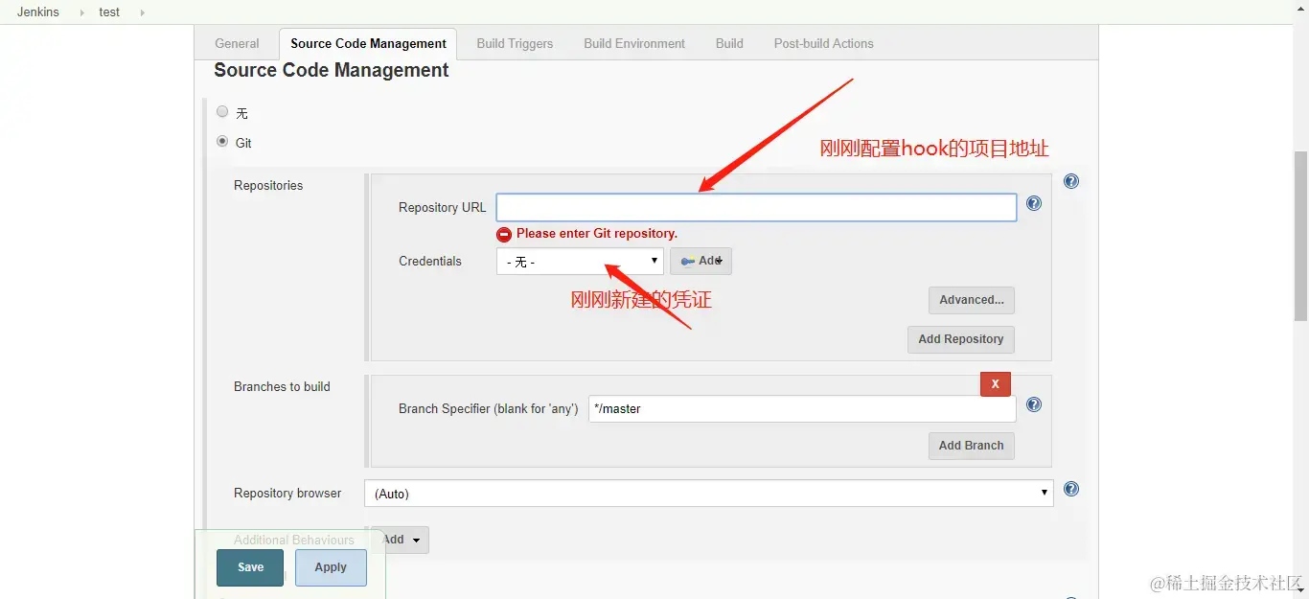Save the job configuration
The height and width of the screenshot is (599, 1309).
point(250,567)
